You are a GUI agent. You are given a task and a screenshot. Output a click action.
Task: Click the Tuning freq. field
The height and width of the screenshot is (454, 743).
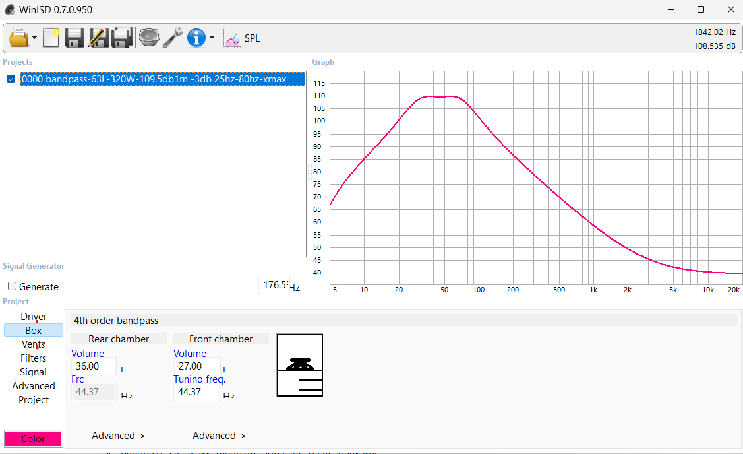[x=196, y=392]
